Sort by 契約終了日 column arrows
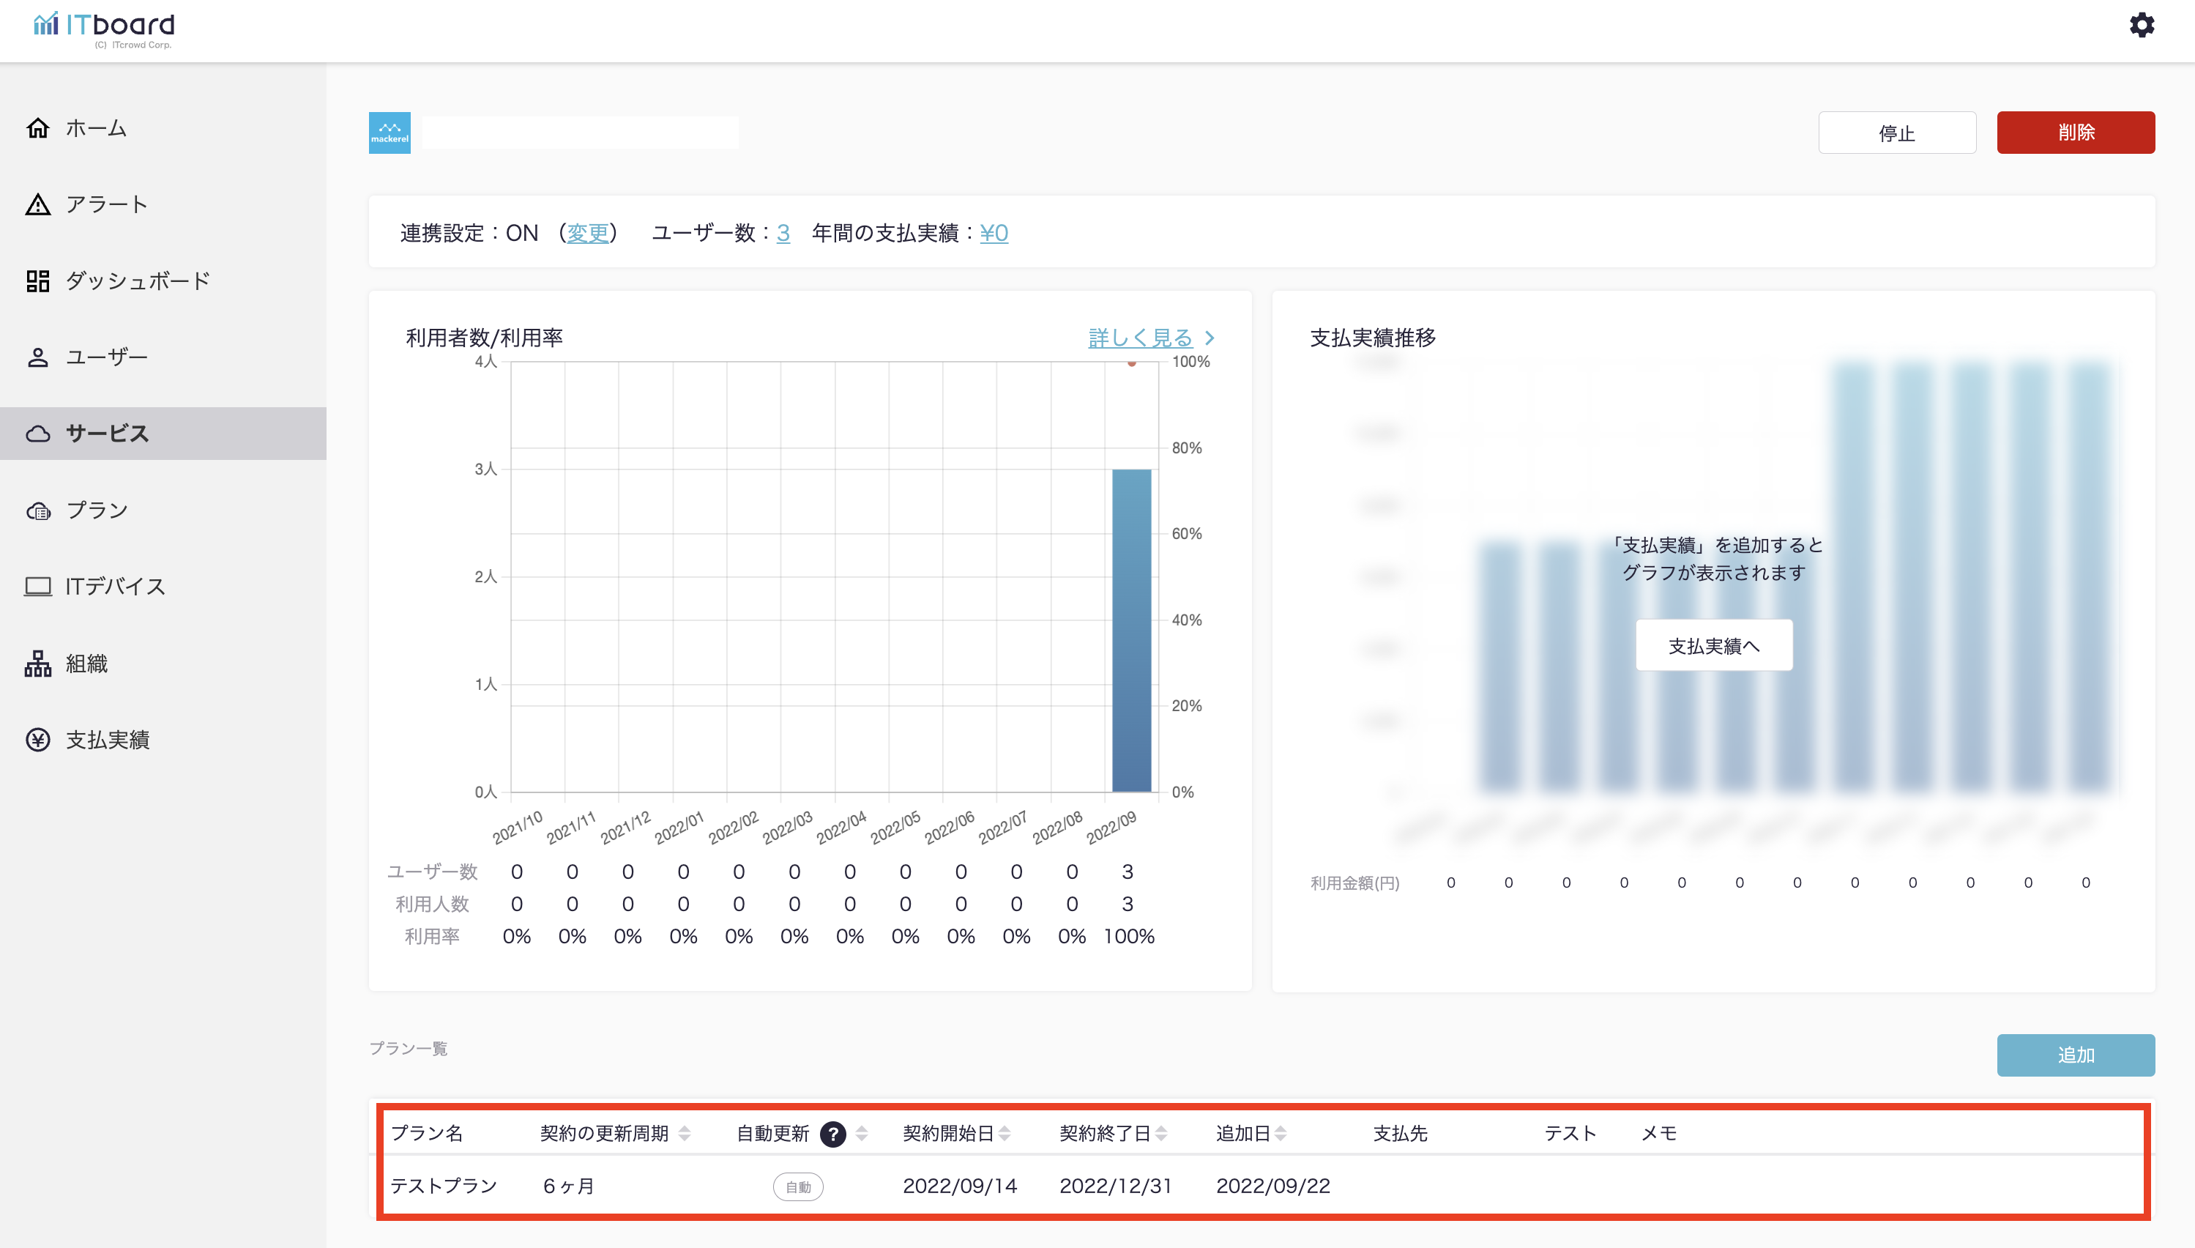This screenshot has width=2195, height=1248. pyautogui.click(x=1162, y=1134)
